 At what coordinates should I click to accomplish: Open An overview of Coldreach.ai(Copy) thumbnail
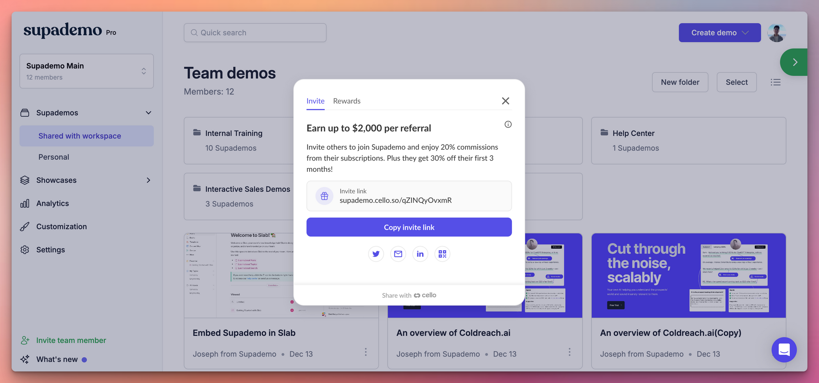click(689, 276)
